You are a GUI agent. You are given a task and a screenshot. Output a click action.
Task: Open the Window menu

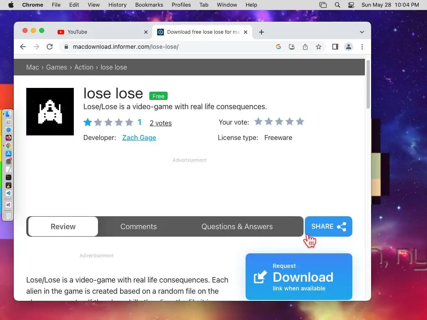[227, 5]
